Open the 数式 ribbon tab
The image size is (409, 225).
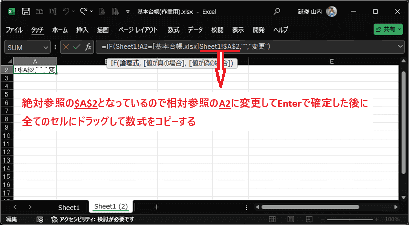pyautogui.click(x=173, y=29)
